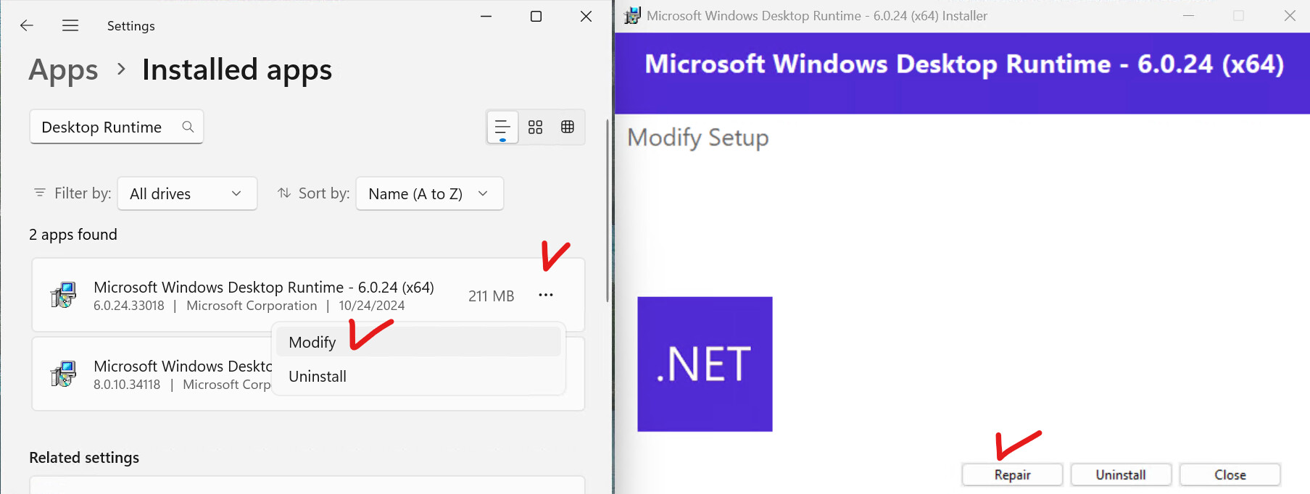Choose Modify from the context menu
Image resolution: width=1310 pixels, height=494 pixels.
[312, 342]
